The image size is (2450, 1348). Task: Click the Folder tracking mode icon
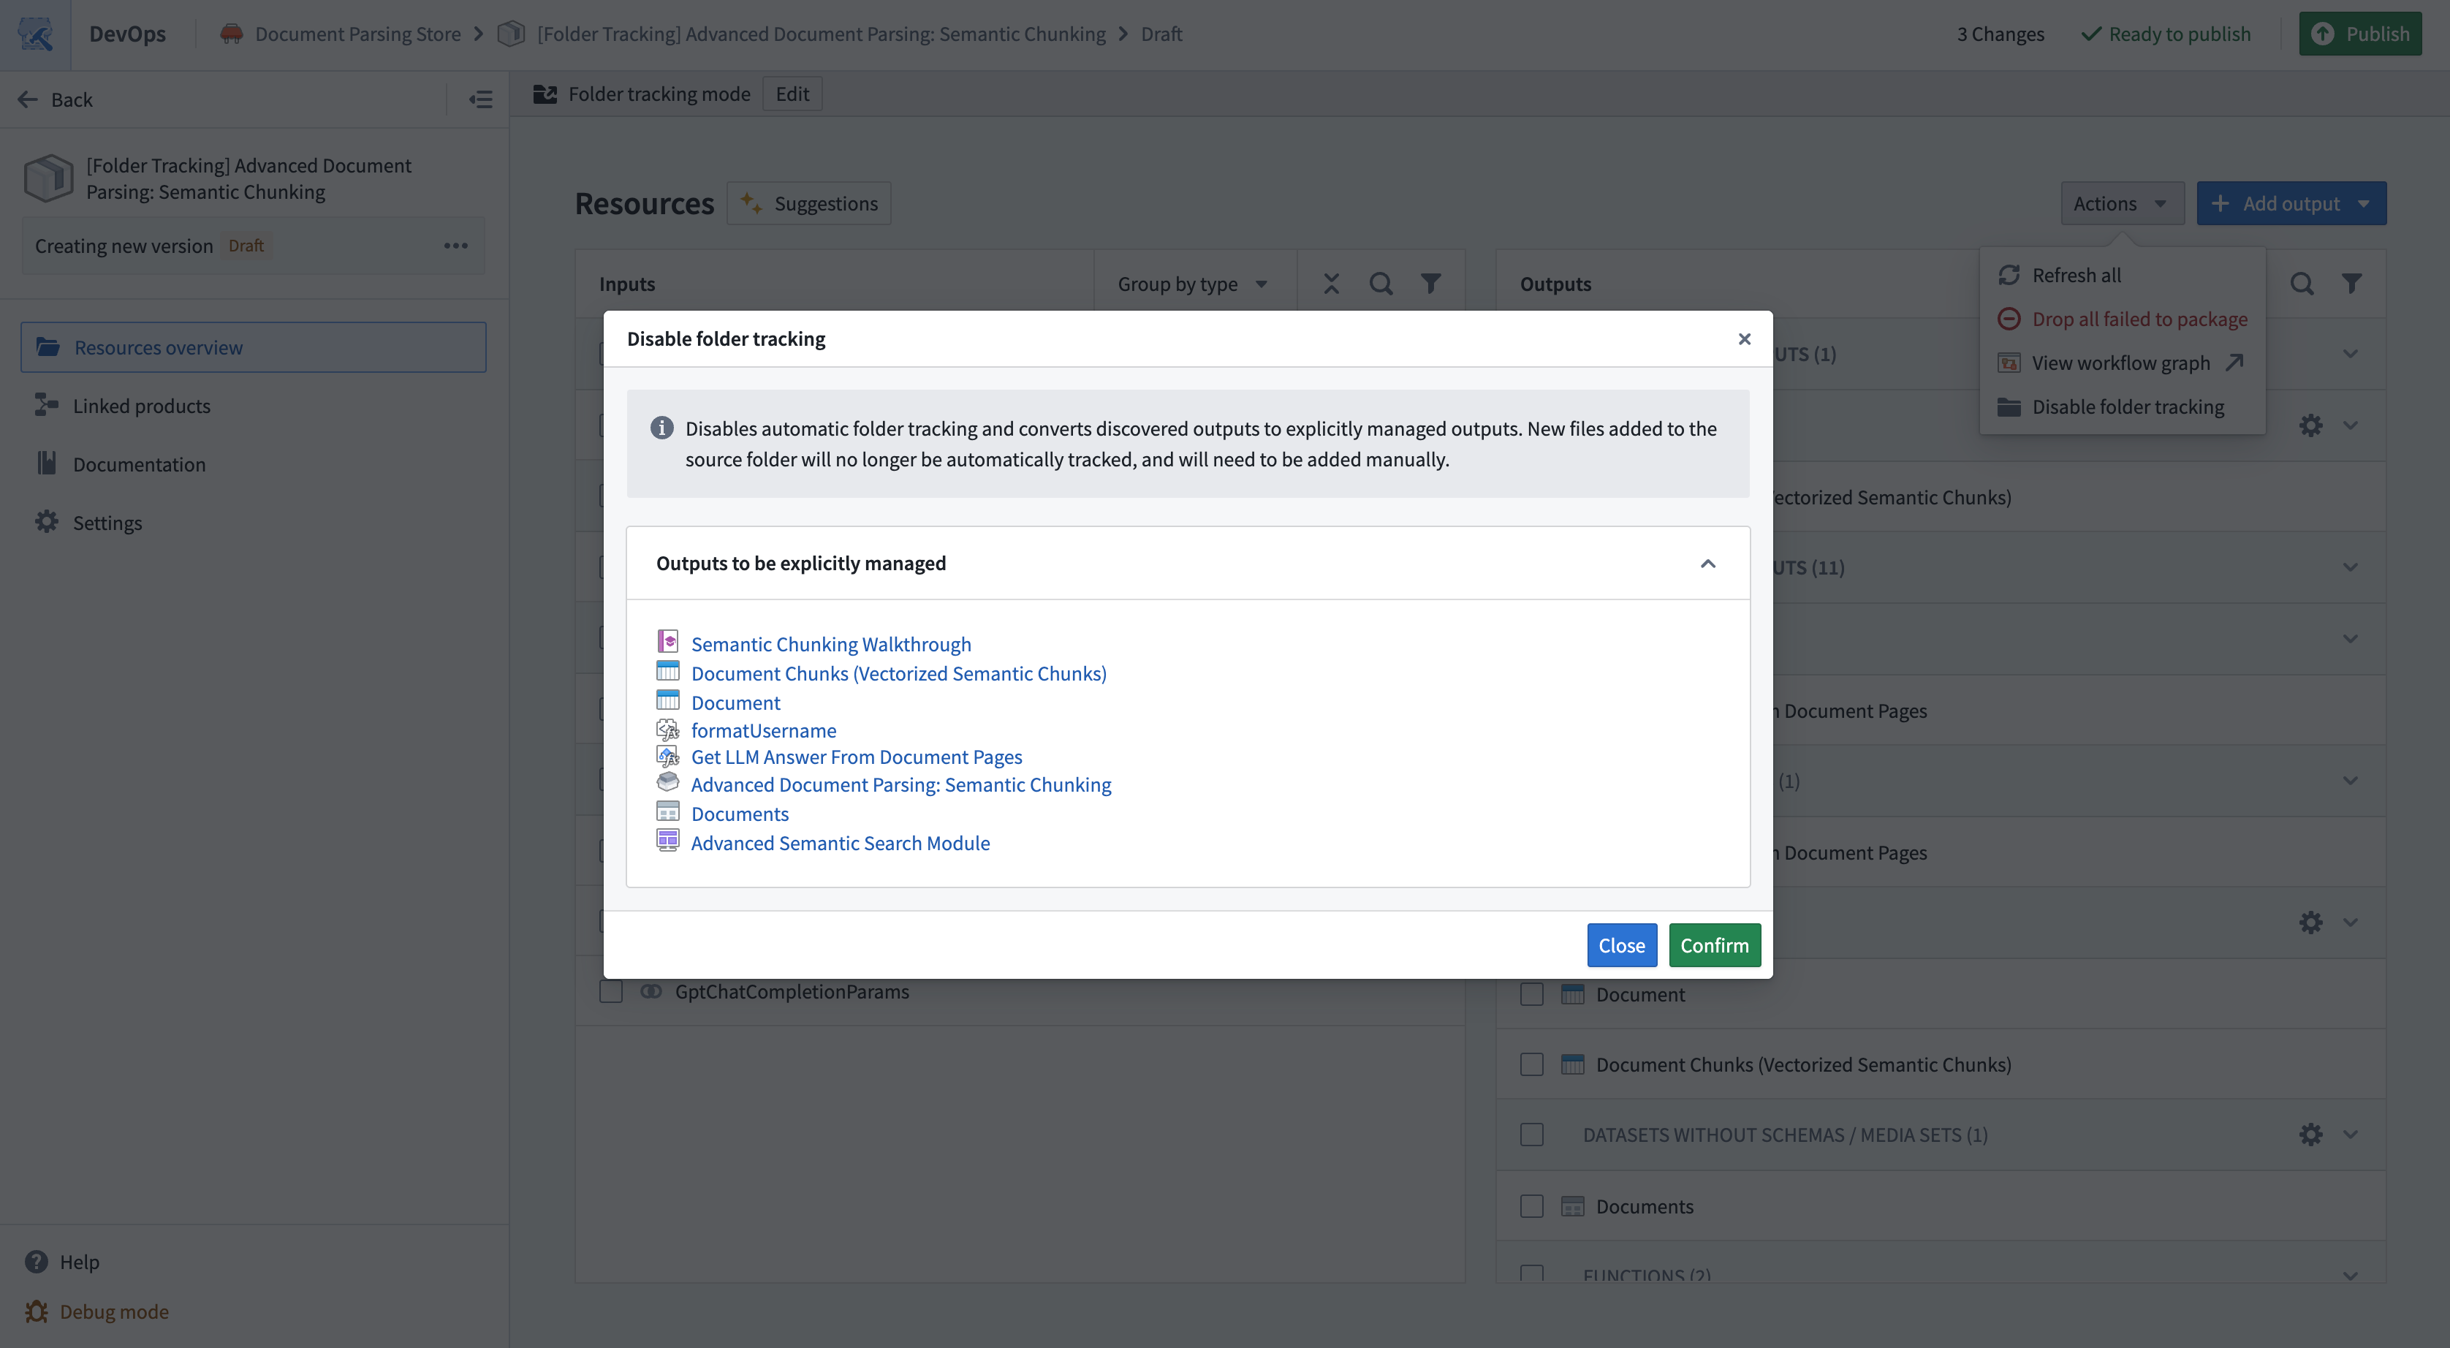(545, 94)
